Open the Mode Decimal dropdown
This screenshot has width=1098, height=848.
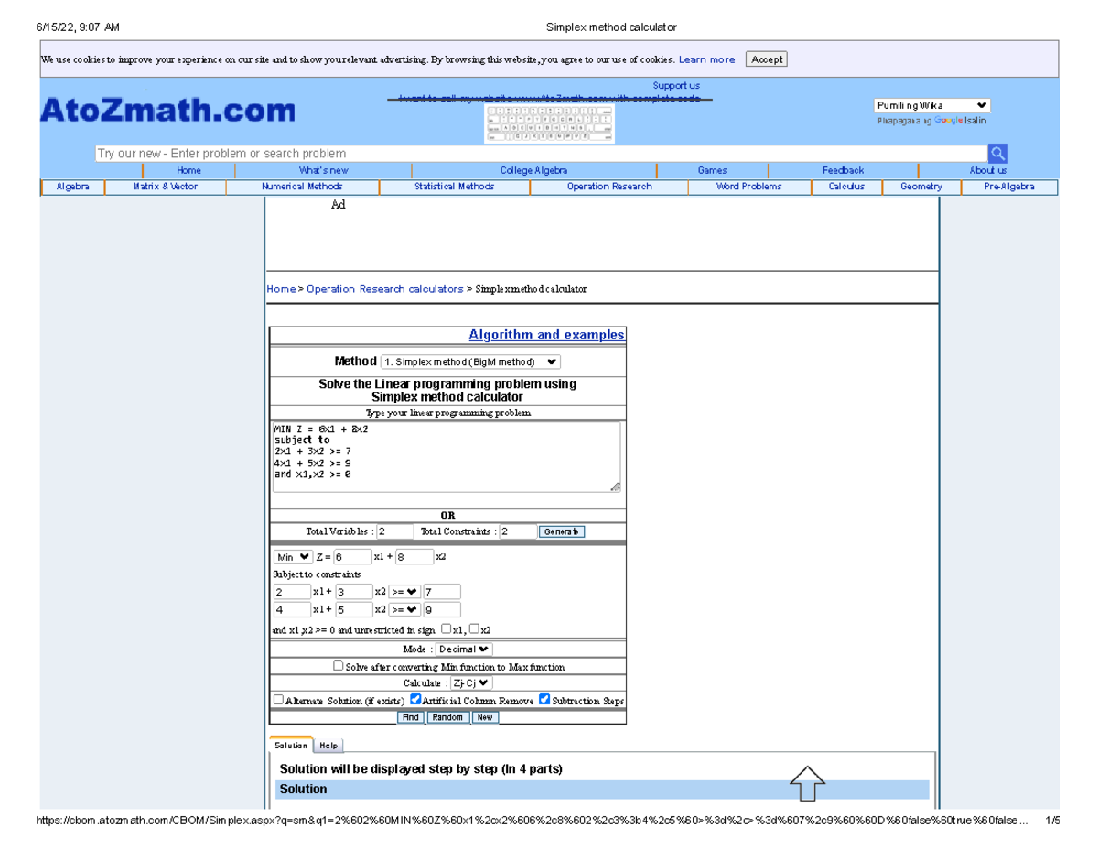pyautogui.click(x=462, y=649)
